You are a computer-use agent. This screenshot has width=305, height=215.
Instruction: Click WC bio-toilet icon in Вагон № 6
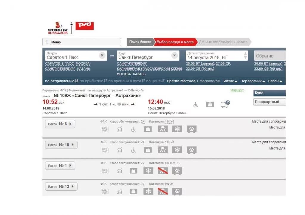click(162, 129)
